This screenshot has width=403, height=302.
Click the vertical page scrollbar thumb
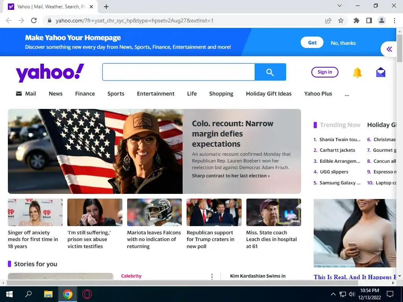(399, 48)
